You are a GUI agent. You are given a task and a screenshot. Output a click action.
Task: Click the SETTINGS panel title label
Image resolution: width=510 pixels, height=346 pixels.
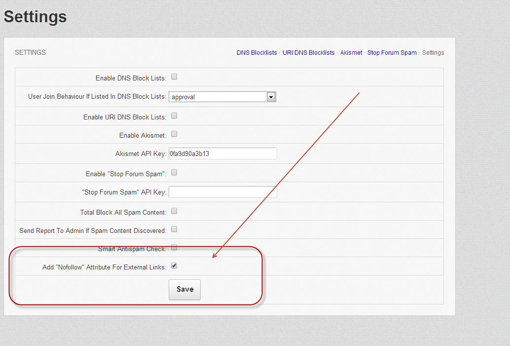[x=30, y=52]
